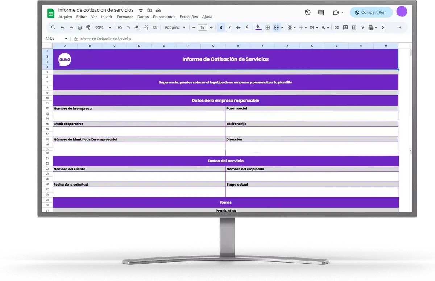435x281 pixels.
Task: Click the Google Sheets home icon
Action: tap(51, 13)
